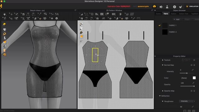Select the Tack needle tool in 3D toolbar
This screenshot has height=112, width=199.
click(39, 14)
